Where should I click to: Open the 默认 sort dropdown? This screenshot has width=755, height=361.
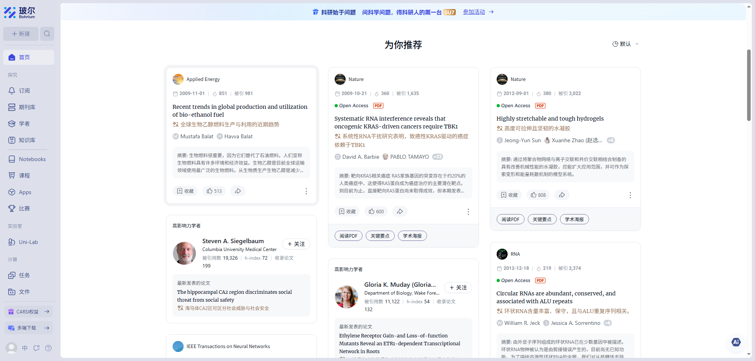pos(625,44)
